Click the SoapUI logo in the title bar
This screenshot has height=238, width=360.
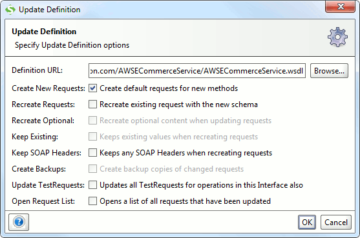10,10
